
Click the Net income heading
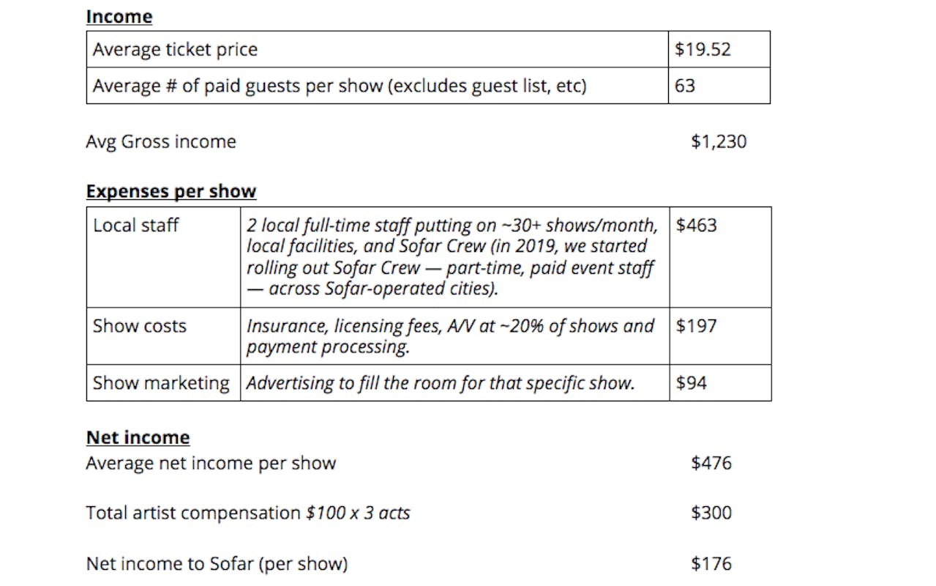(x=138, y=437)
